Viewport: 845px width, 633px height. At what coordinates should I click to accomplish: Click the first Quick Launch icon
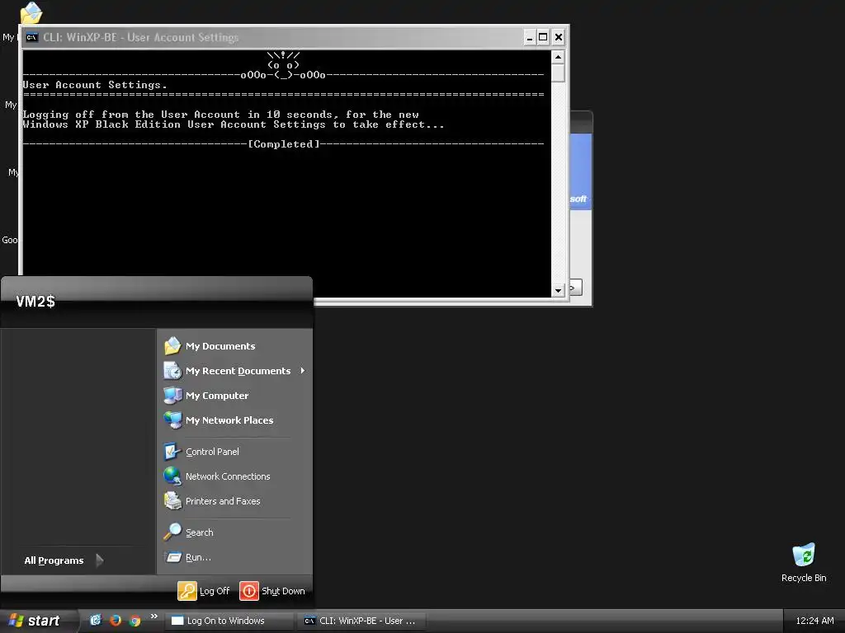(x=96, y=620)
